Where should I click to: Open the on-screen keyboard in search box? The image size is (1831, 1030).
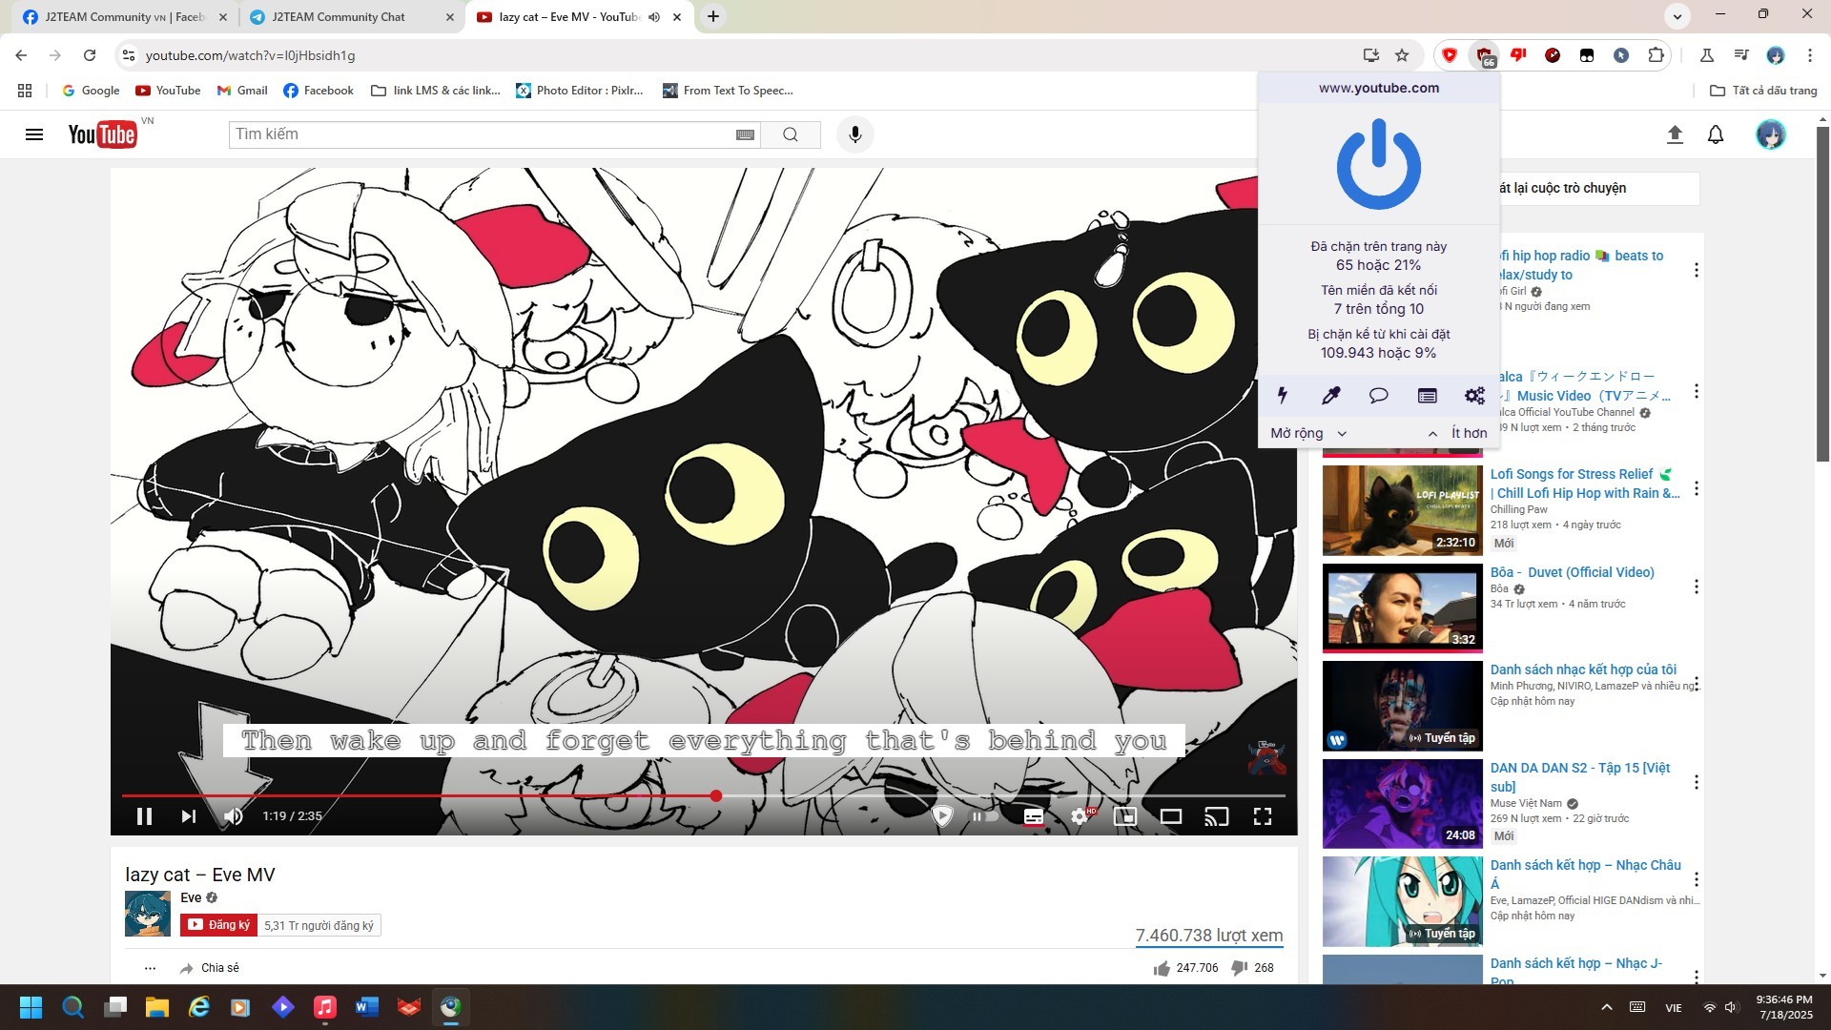pos(746,134)
